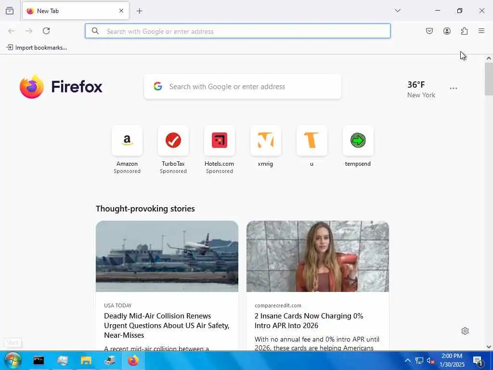
Task: Open the airport plane story thumbnail
Action: [x=167, y=256]
